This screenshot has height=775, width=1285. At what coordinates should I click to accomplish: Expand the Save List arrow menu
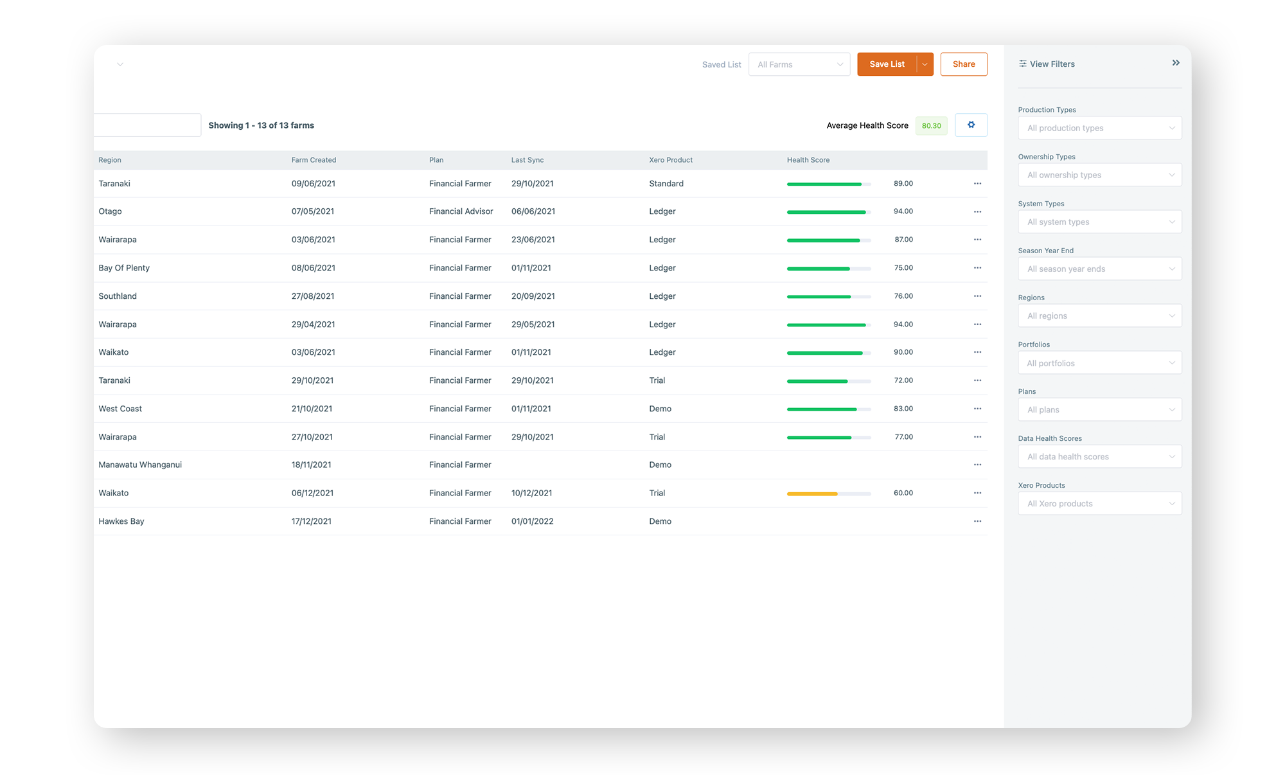pos(925,64)
